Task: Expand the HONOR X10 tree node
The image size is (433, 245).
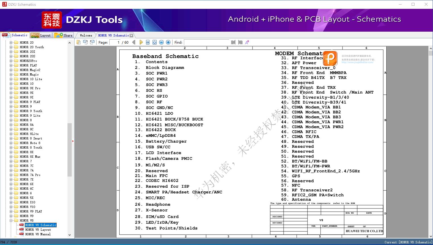Action: [11, 202]
